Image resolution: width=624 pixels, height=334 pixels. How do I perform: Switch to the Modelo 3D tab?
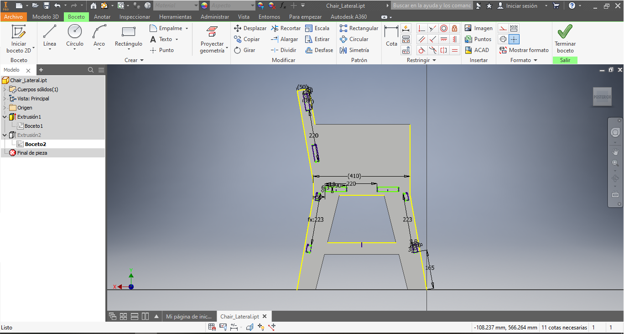(x=46, y=17)
